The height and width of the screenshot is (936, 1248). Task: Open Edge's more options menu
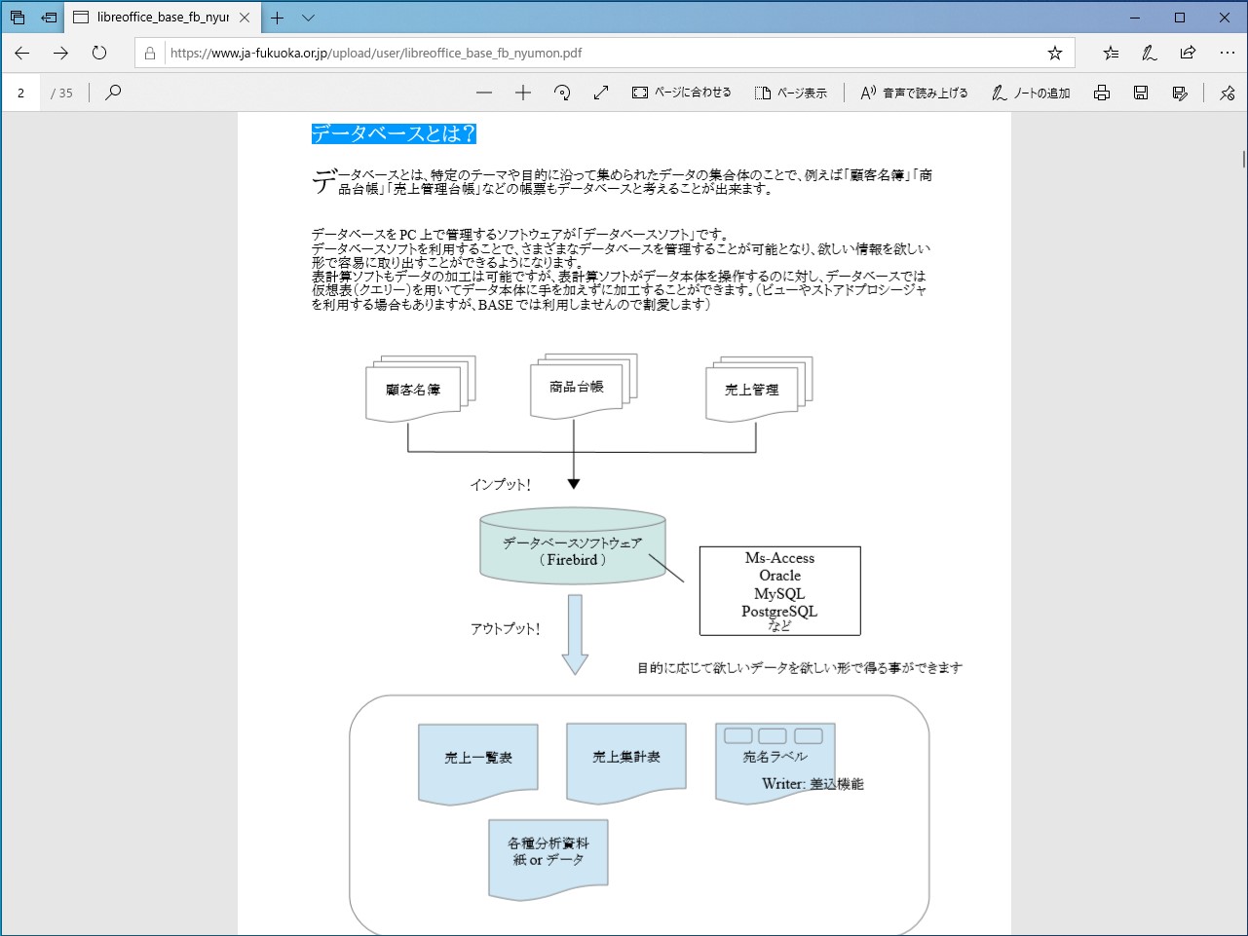pyautogui.click(x=1227, y=54)
